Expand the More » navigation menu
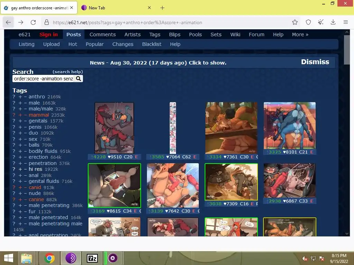The width and height of the screenshot is (354, 265). coord(300,35)
